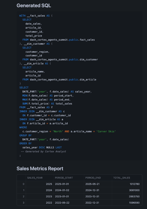Click the 'INNER JOIN __dim_customer AS c' line
The image size is (147, 209).
point(42,111)
